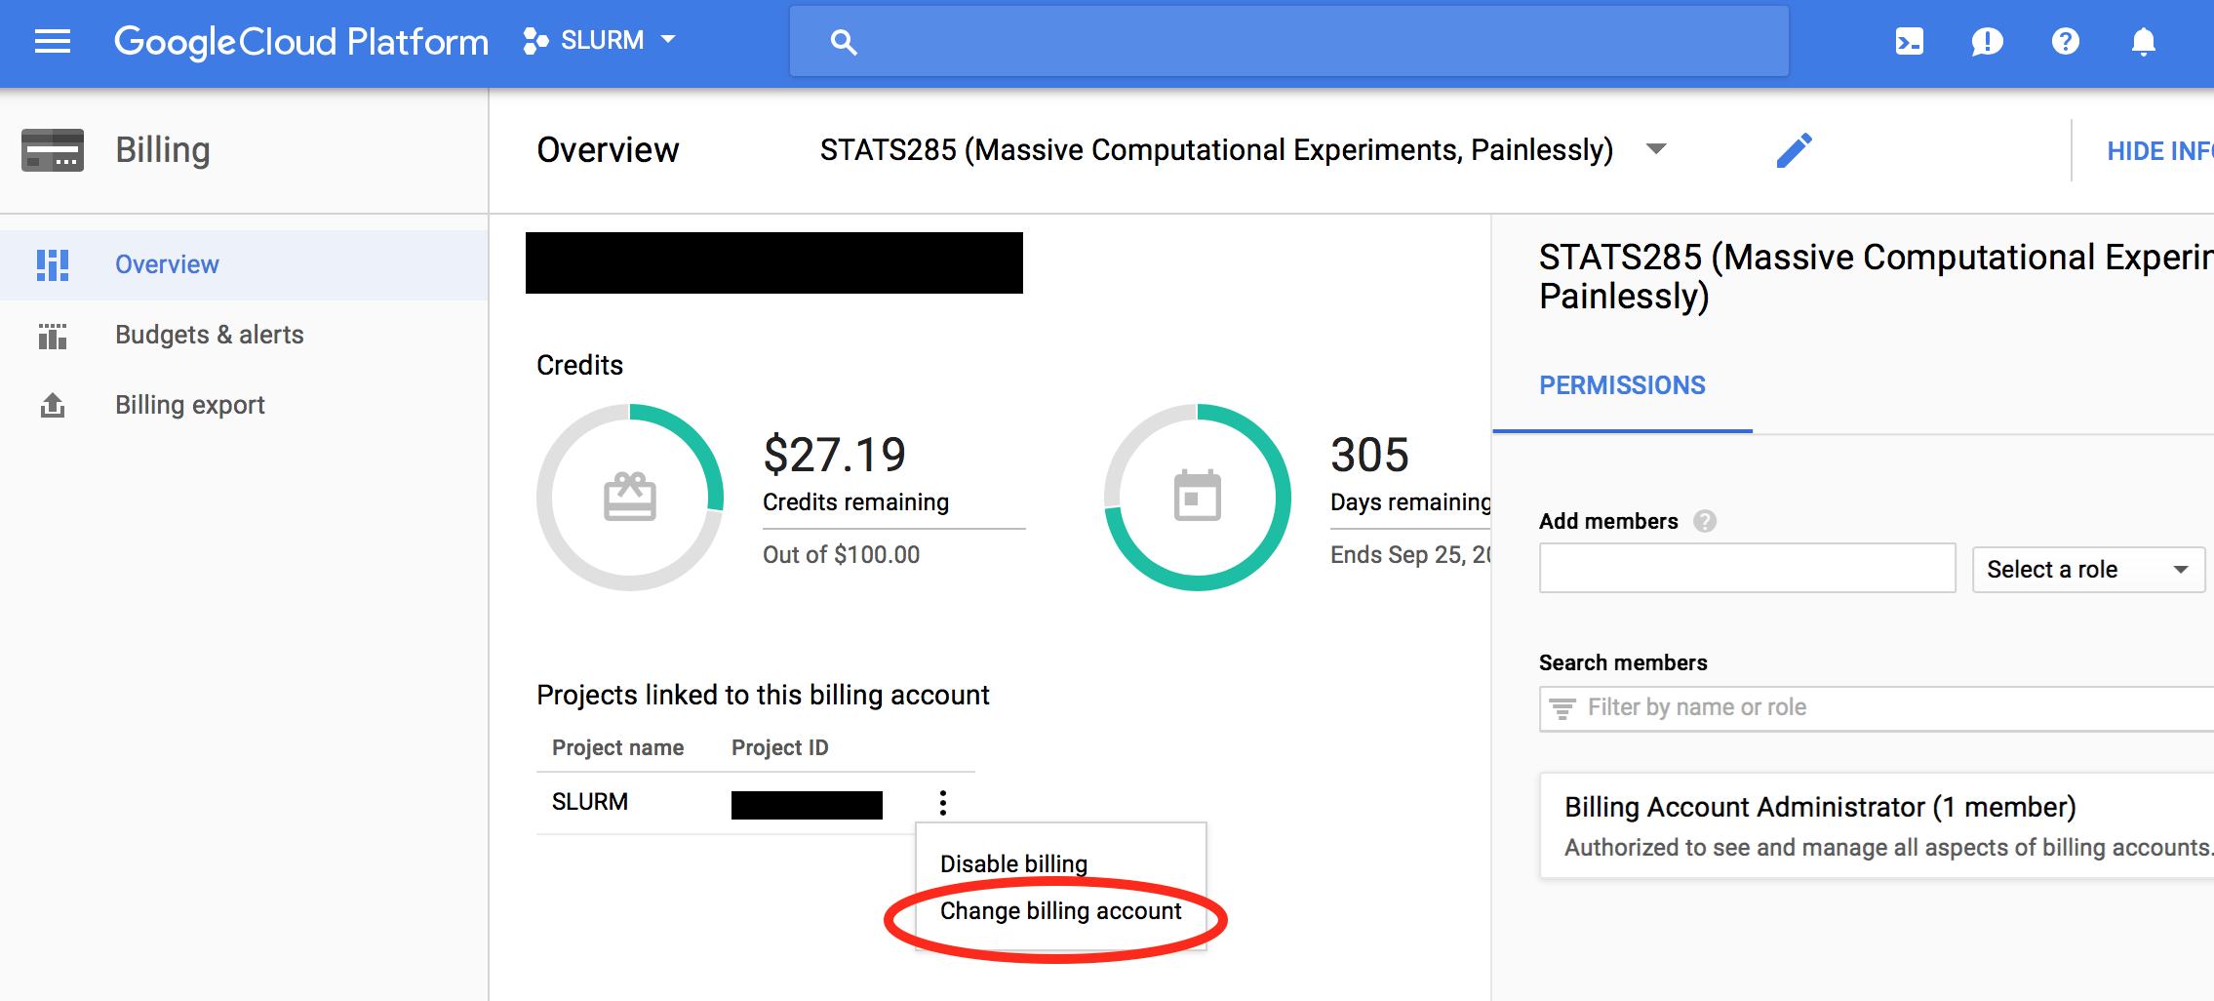Click the Project name column header
The image size is (2214, 1001).
[617, 747]
